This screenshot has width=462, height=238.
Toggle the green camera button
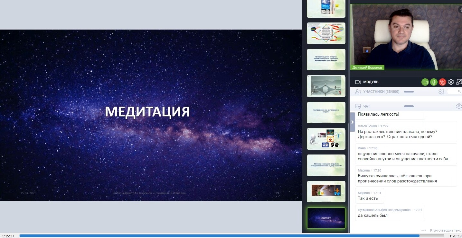[425, 82]
